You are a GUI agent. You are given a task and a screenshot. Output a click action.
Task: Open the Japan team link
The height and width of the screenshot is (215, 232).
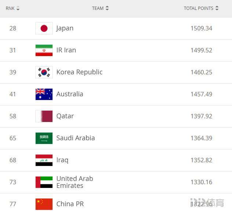(x=65, y=28)
